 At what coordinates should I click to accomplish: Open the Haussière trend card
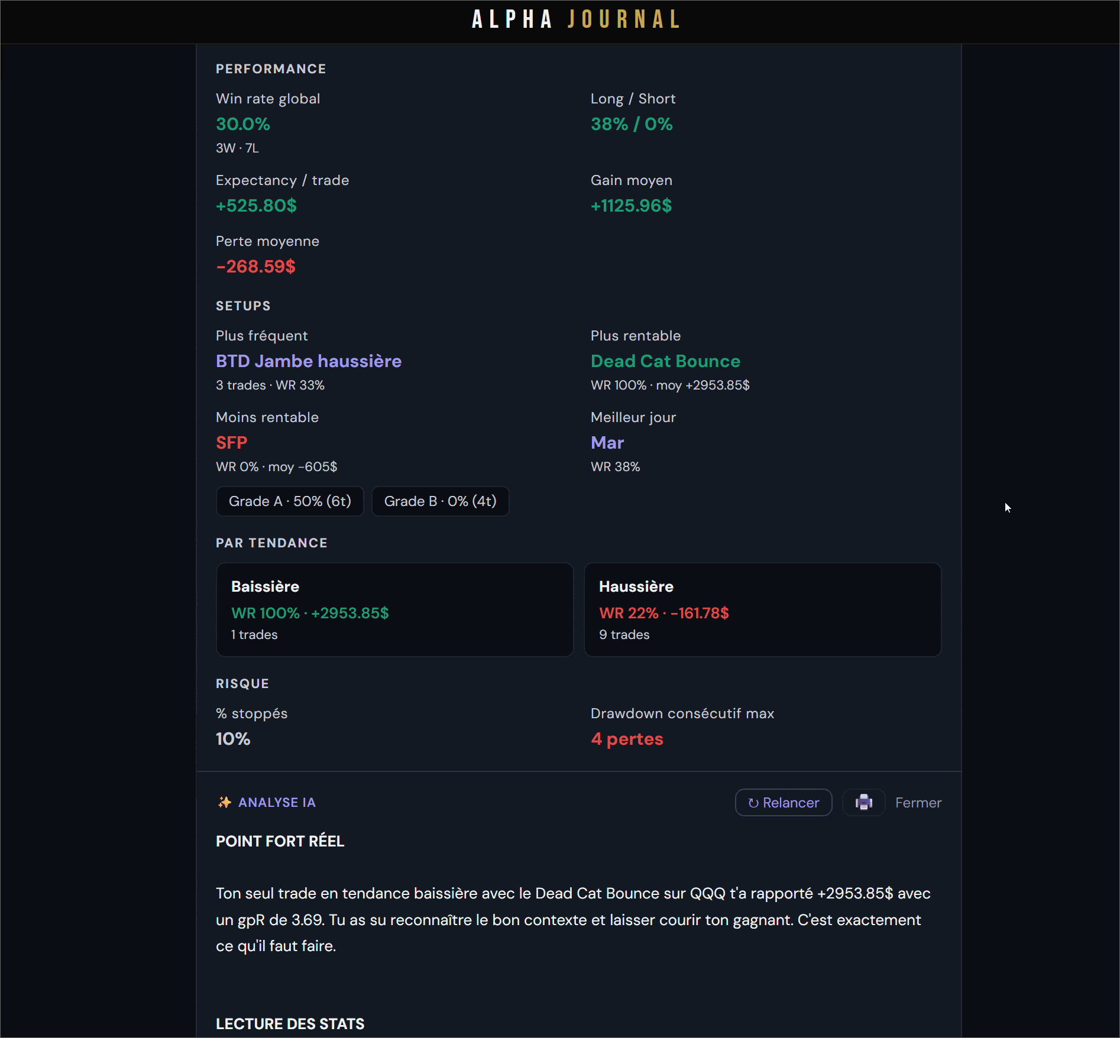(x=763, y=609)
